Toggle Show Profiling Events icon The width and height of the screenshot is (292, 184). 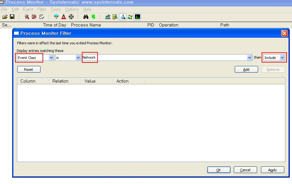pos(138,17)
